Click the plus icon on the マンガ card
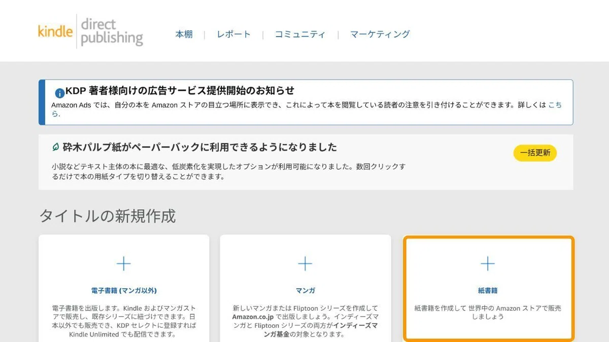The height and width of the screenshot is (342, 609). (305, 263)
